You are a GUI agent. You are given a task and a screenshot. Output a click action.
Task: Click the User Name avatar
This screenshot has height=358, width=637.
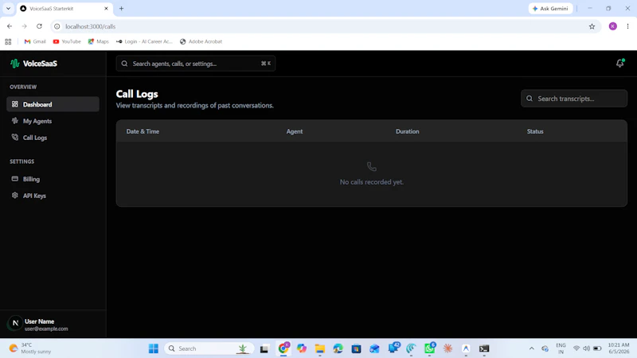pyautogui.click(x=15, y=323)
